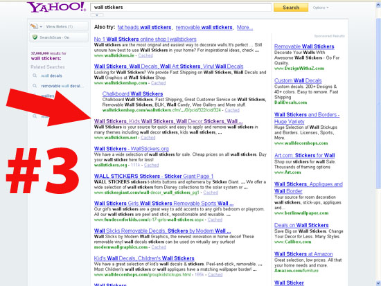Image resolution: width=381 pixels, height=286 pixels.
Task: Open Deals on Wall Stickers ad
Action: pos(301,225)
